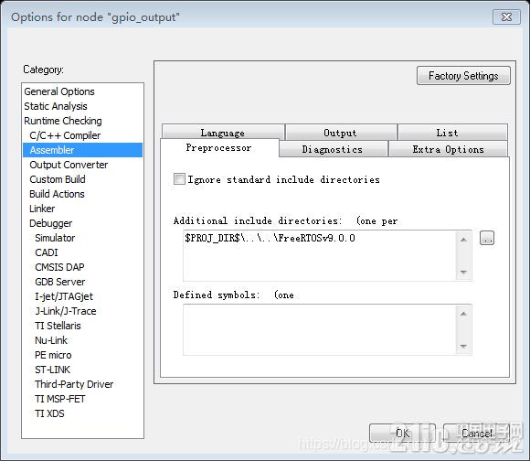Click the Factory Settings button
The width and height of the screenshot is (530, 461).
(x=463, y=75)
